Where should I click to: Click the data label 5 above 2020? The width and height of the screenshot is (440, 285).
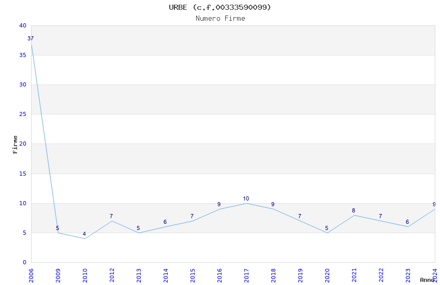327,228
